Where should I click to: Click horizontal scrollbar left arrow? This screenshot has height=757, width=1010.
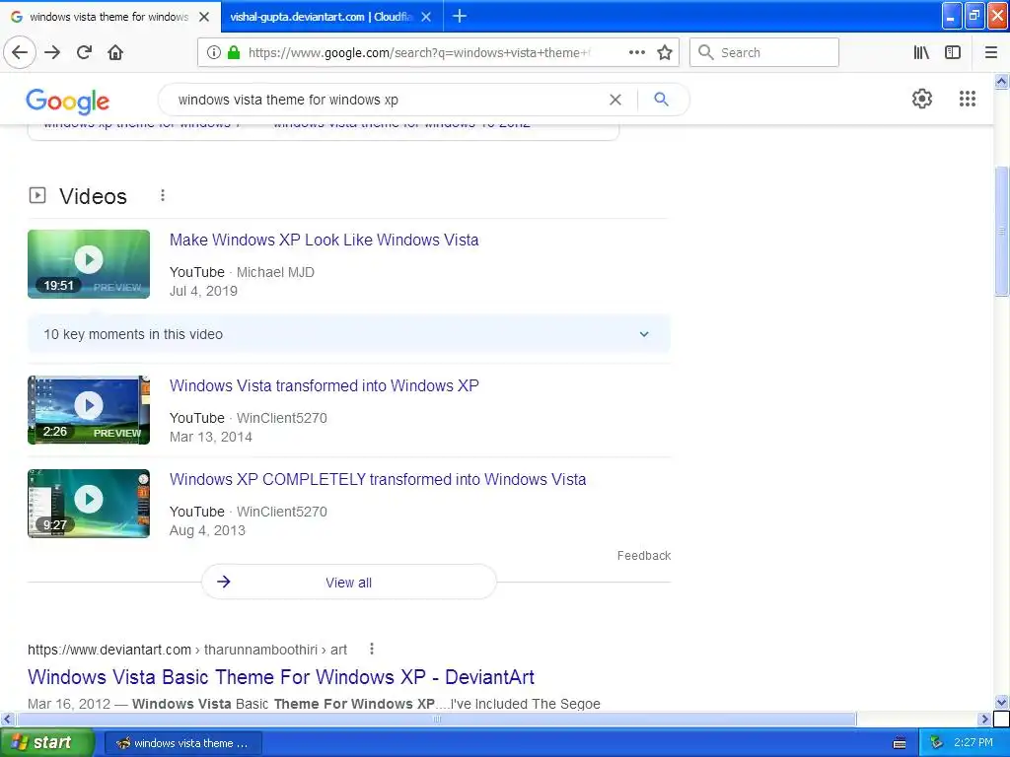pos(7,719)
